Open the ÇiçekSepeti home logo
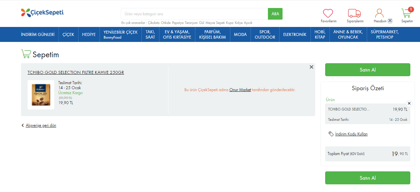This screenshot has height=192, width=420. 42,13
